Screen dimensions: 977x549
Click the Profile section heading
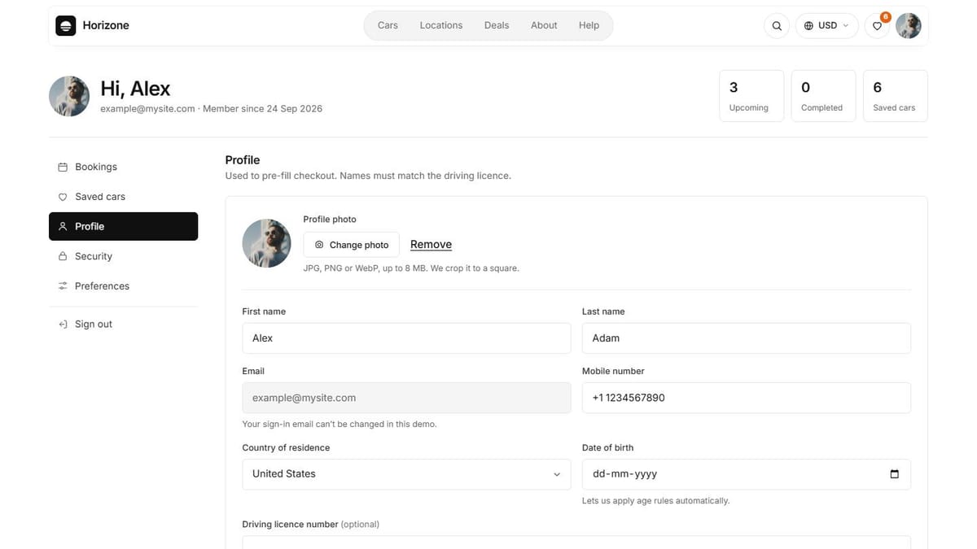(243, 160)
